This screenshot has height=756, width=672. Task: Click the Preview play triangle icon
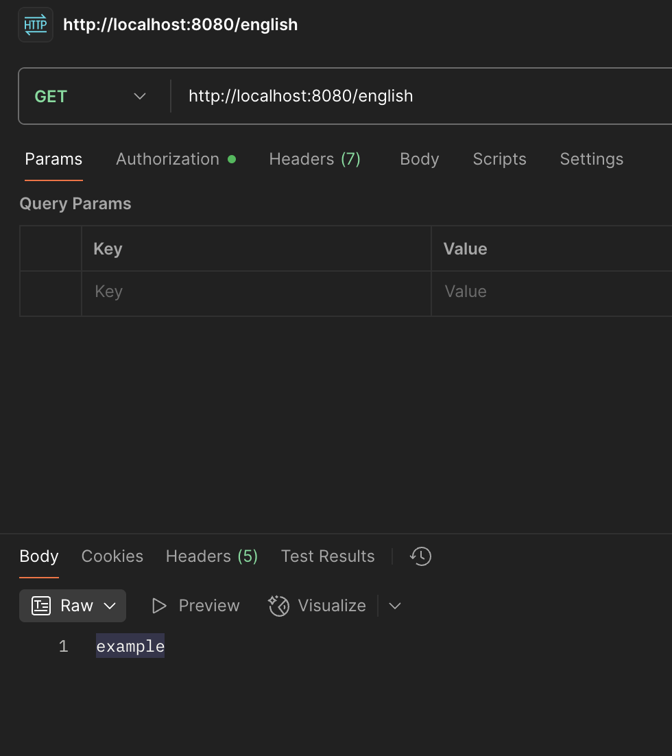point(159,606)
